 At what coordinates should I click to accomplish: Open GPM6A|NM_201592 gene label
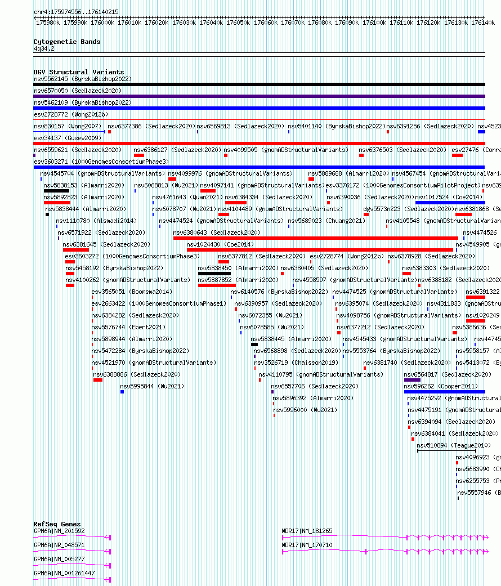(60, 531)
